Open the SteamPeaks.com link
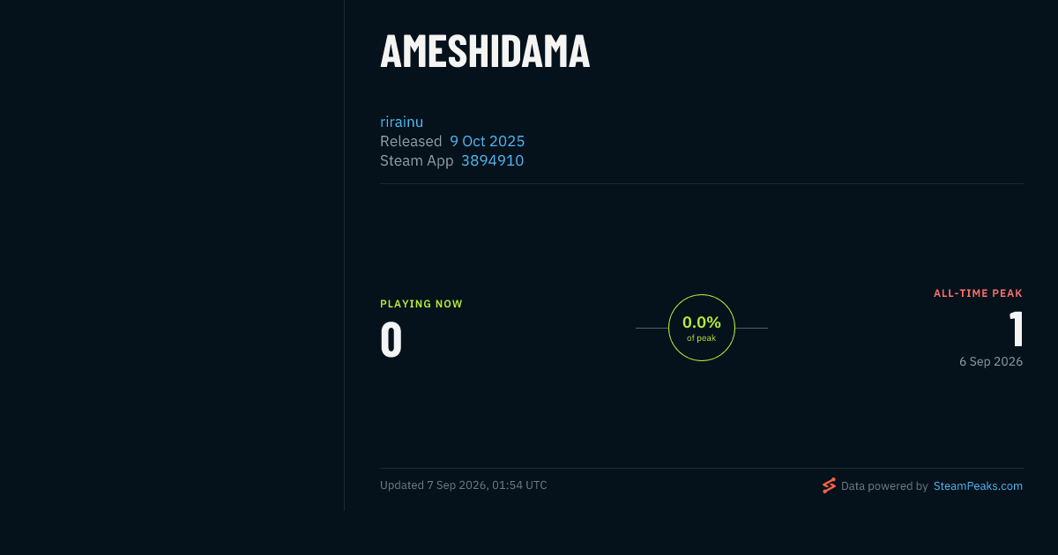 coord(978,485)
